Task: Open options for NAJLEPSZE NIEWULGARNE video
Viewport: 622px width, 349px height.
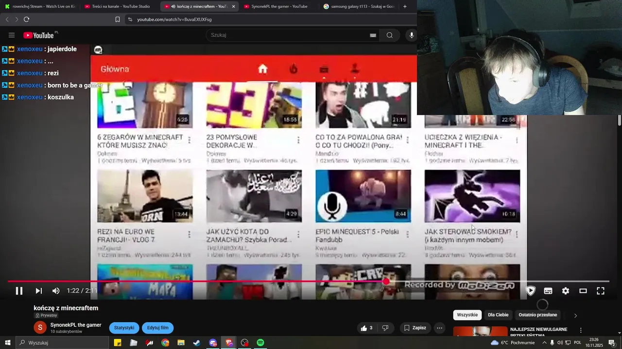Action: click(581, 330)
